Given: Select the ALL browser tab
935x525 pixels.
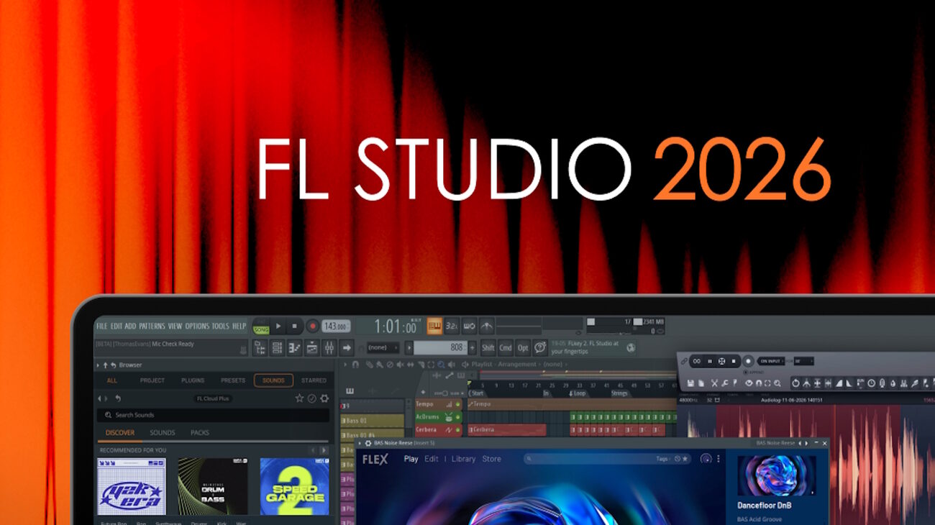Looking at the screenshot, I should [111, 380].
